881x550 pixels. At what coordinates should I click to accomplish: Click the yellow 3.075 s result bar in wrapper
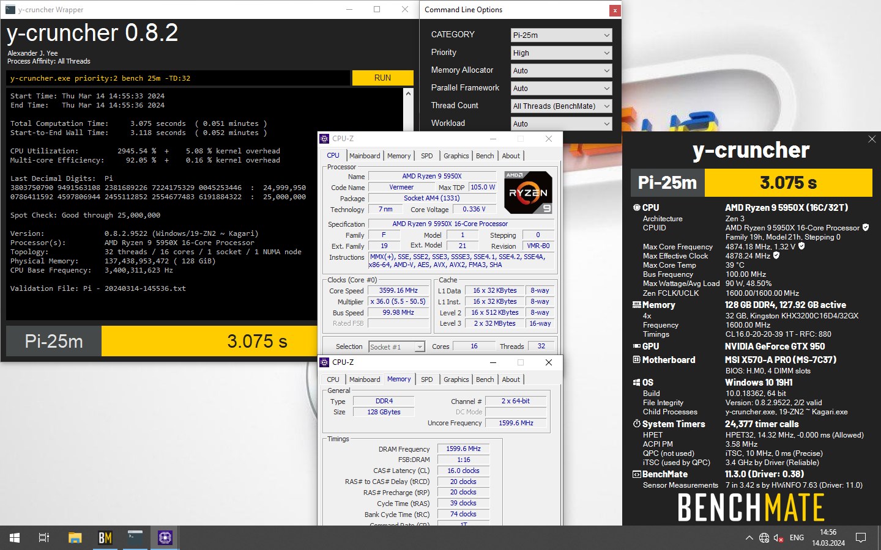(210, 341)
